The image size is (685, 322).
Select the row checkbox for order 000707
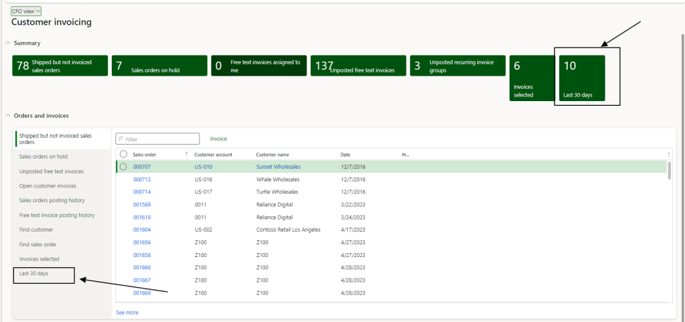point(123,167)
